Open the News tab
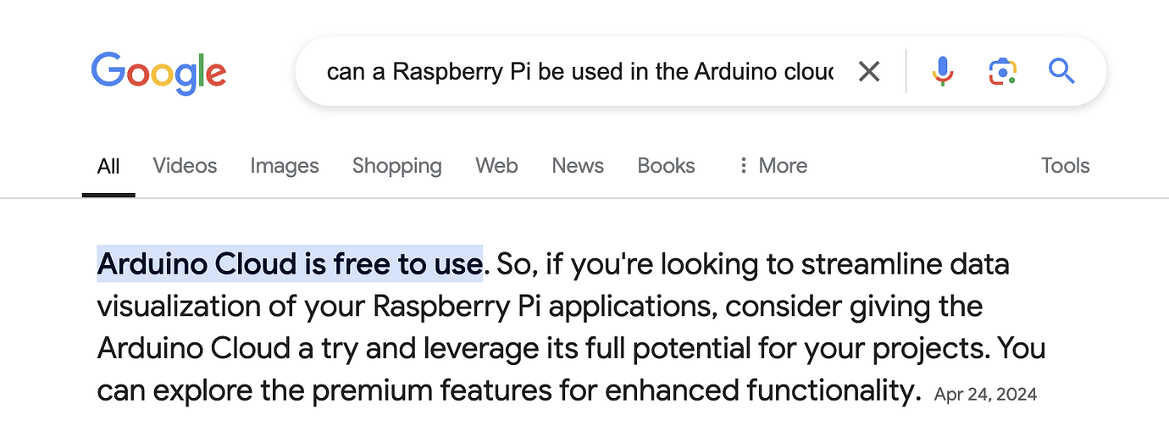The image size is (1169, 437). (x=578, y=166)
